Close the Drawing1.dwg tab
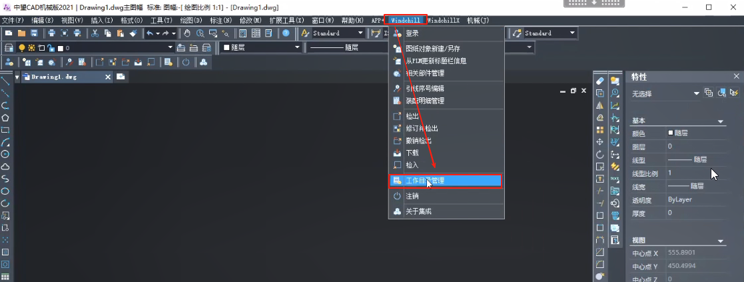Screen dimensions: 744x282 109,77
